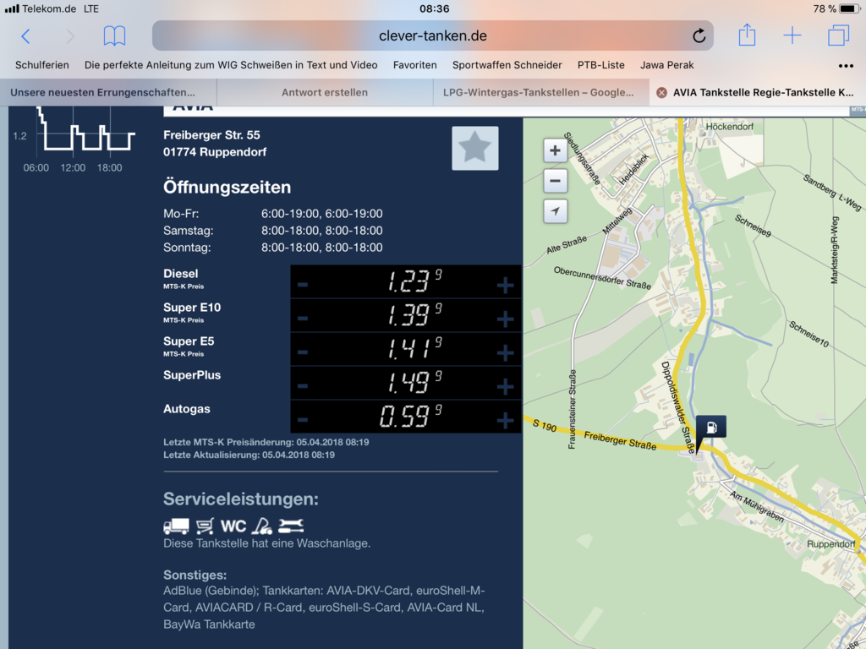Tap the Mo-Fr opening hours row
This screenshot has width=866, height=649.
pos(273,214)
